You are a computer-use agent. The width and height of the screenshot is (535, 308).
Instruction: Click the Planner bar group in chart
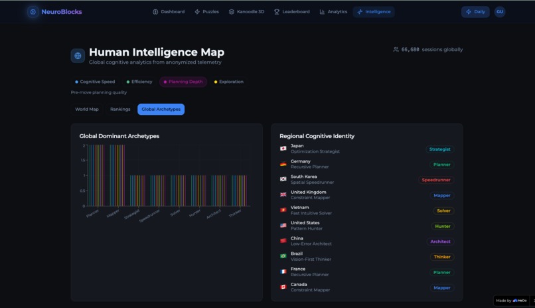(x=96, y=175)
